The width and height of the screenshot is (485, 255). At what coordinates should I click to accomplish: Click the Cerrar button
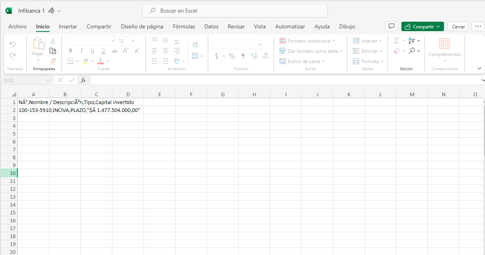point(458,26)
